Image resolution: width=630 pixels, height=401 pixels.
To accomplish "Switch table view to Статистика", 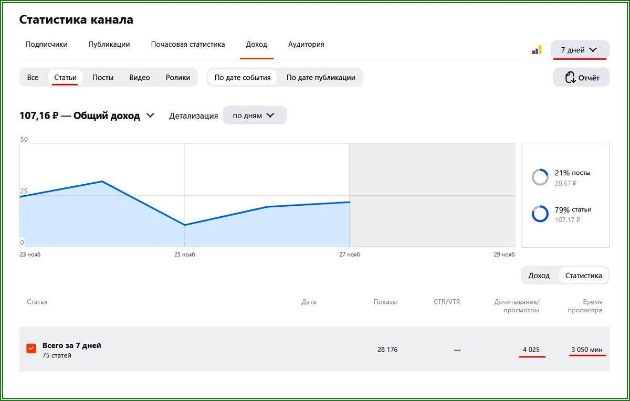I will point(583,276).
